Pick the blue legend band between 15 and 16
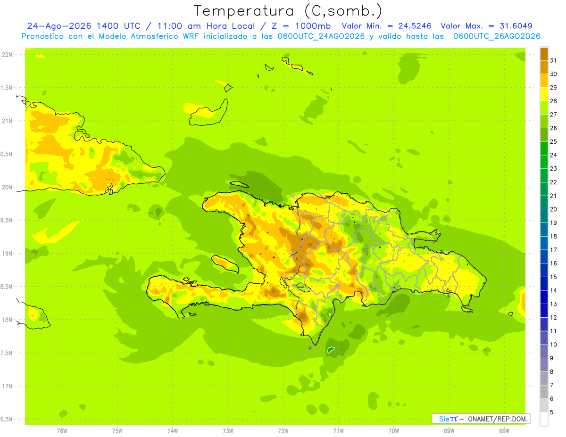The image size is (566, 437). click(x=544, y=270)
